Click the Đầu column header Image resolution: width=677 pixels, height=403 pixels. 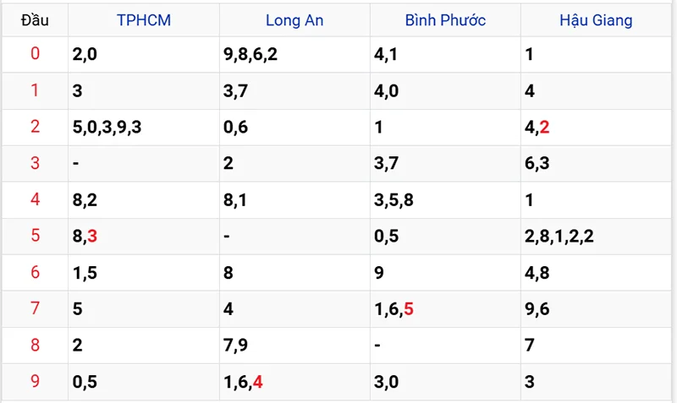[35, 19]
